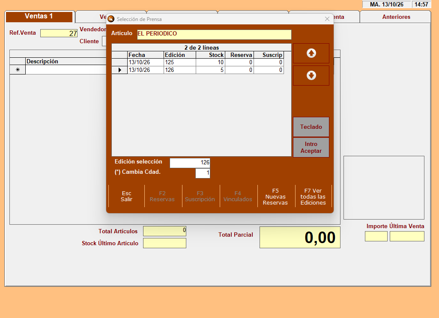Click the Fecha cell of edition 126 row

145,70
